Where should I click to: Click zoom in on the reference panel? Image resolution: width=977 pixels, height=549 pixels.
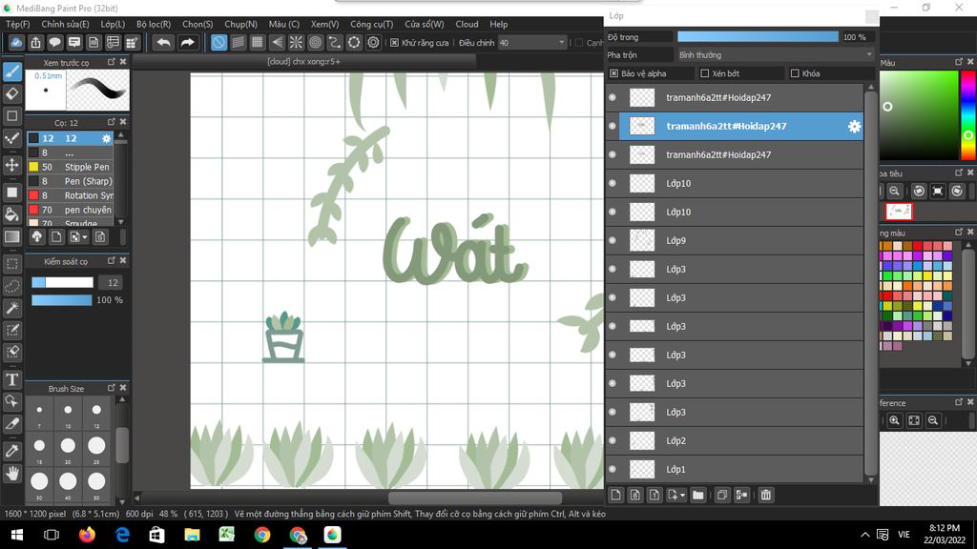[x=894, y=420]
